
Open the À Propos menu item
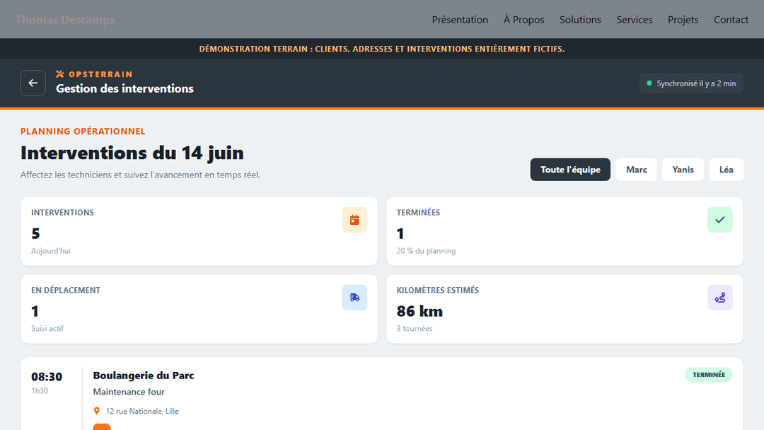tap(523, 20)
